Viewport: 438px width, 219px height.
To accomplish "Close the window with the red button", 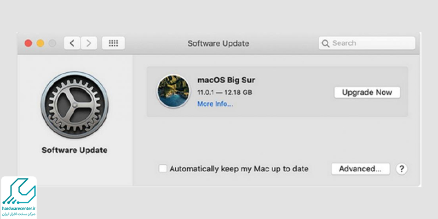I will (28, 43).
